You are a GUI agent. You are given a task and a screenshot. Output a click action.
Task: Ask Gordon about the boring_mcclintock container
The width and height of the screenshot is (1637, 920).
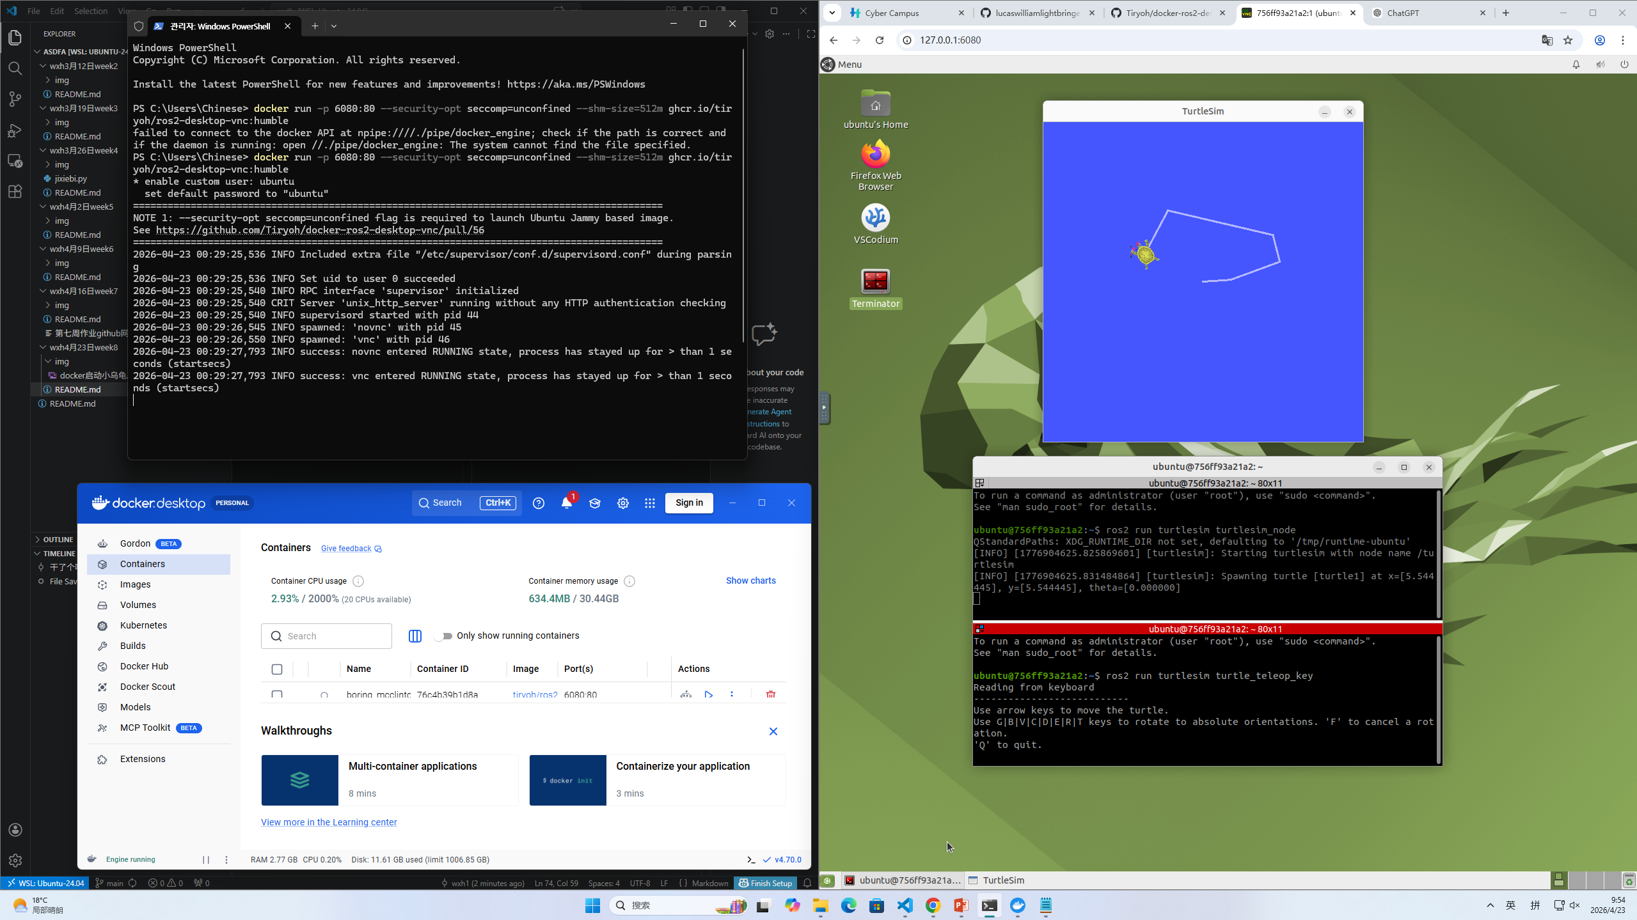(686, 694)
